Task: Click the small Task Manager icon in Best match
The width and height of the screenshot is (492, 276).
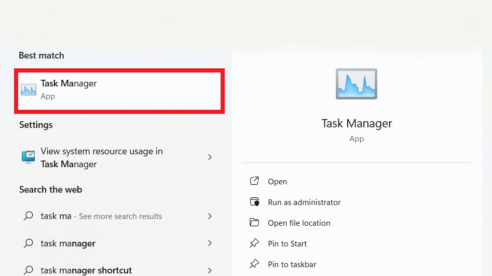Action: [29, 90]
